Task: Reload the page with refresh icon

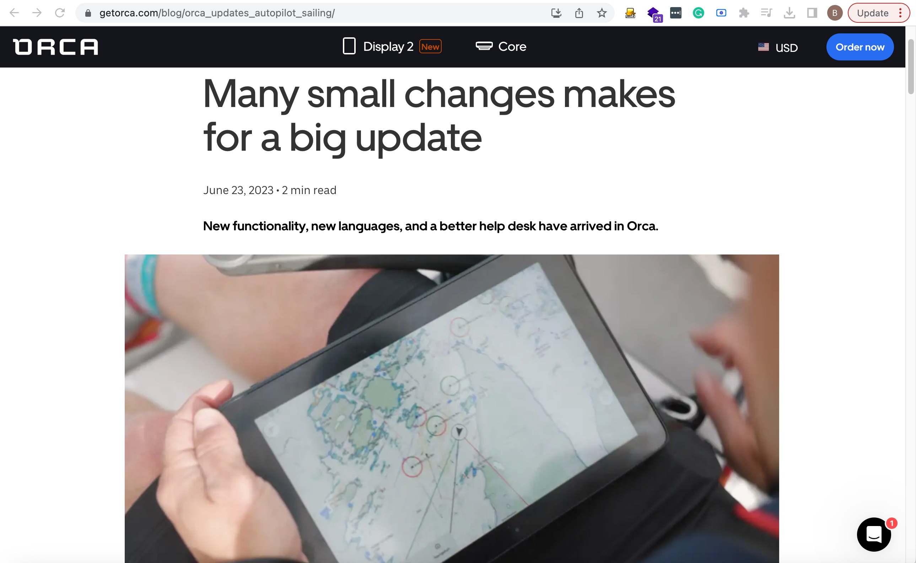Action: click(60, 13)
